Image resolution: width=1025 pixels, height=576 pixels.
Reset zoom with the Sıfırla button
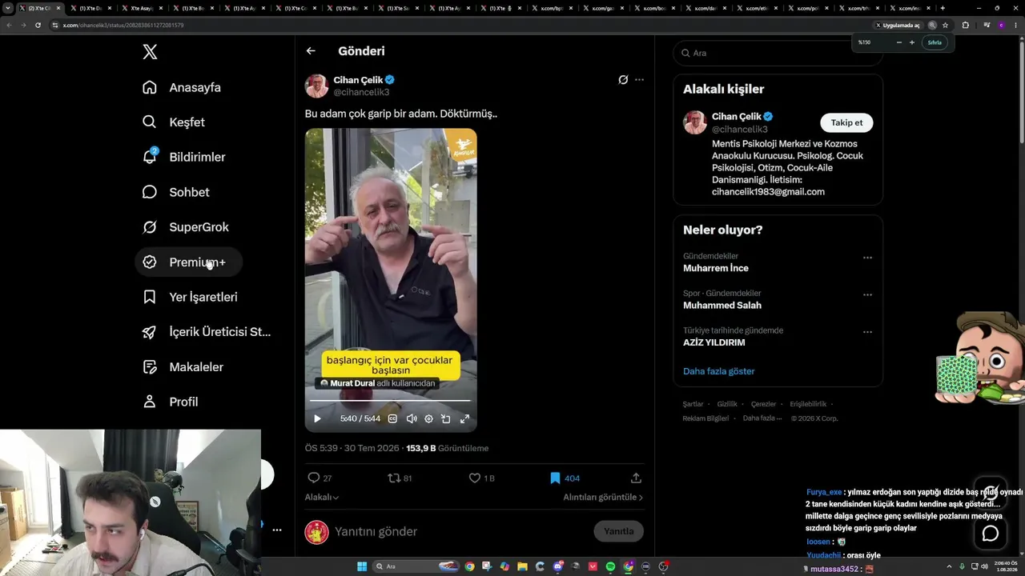935,42
